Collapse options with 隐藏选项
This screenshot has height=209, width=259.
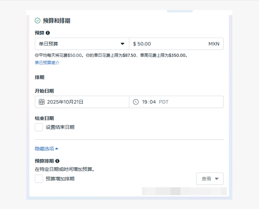point(45,149)
